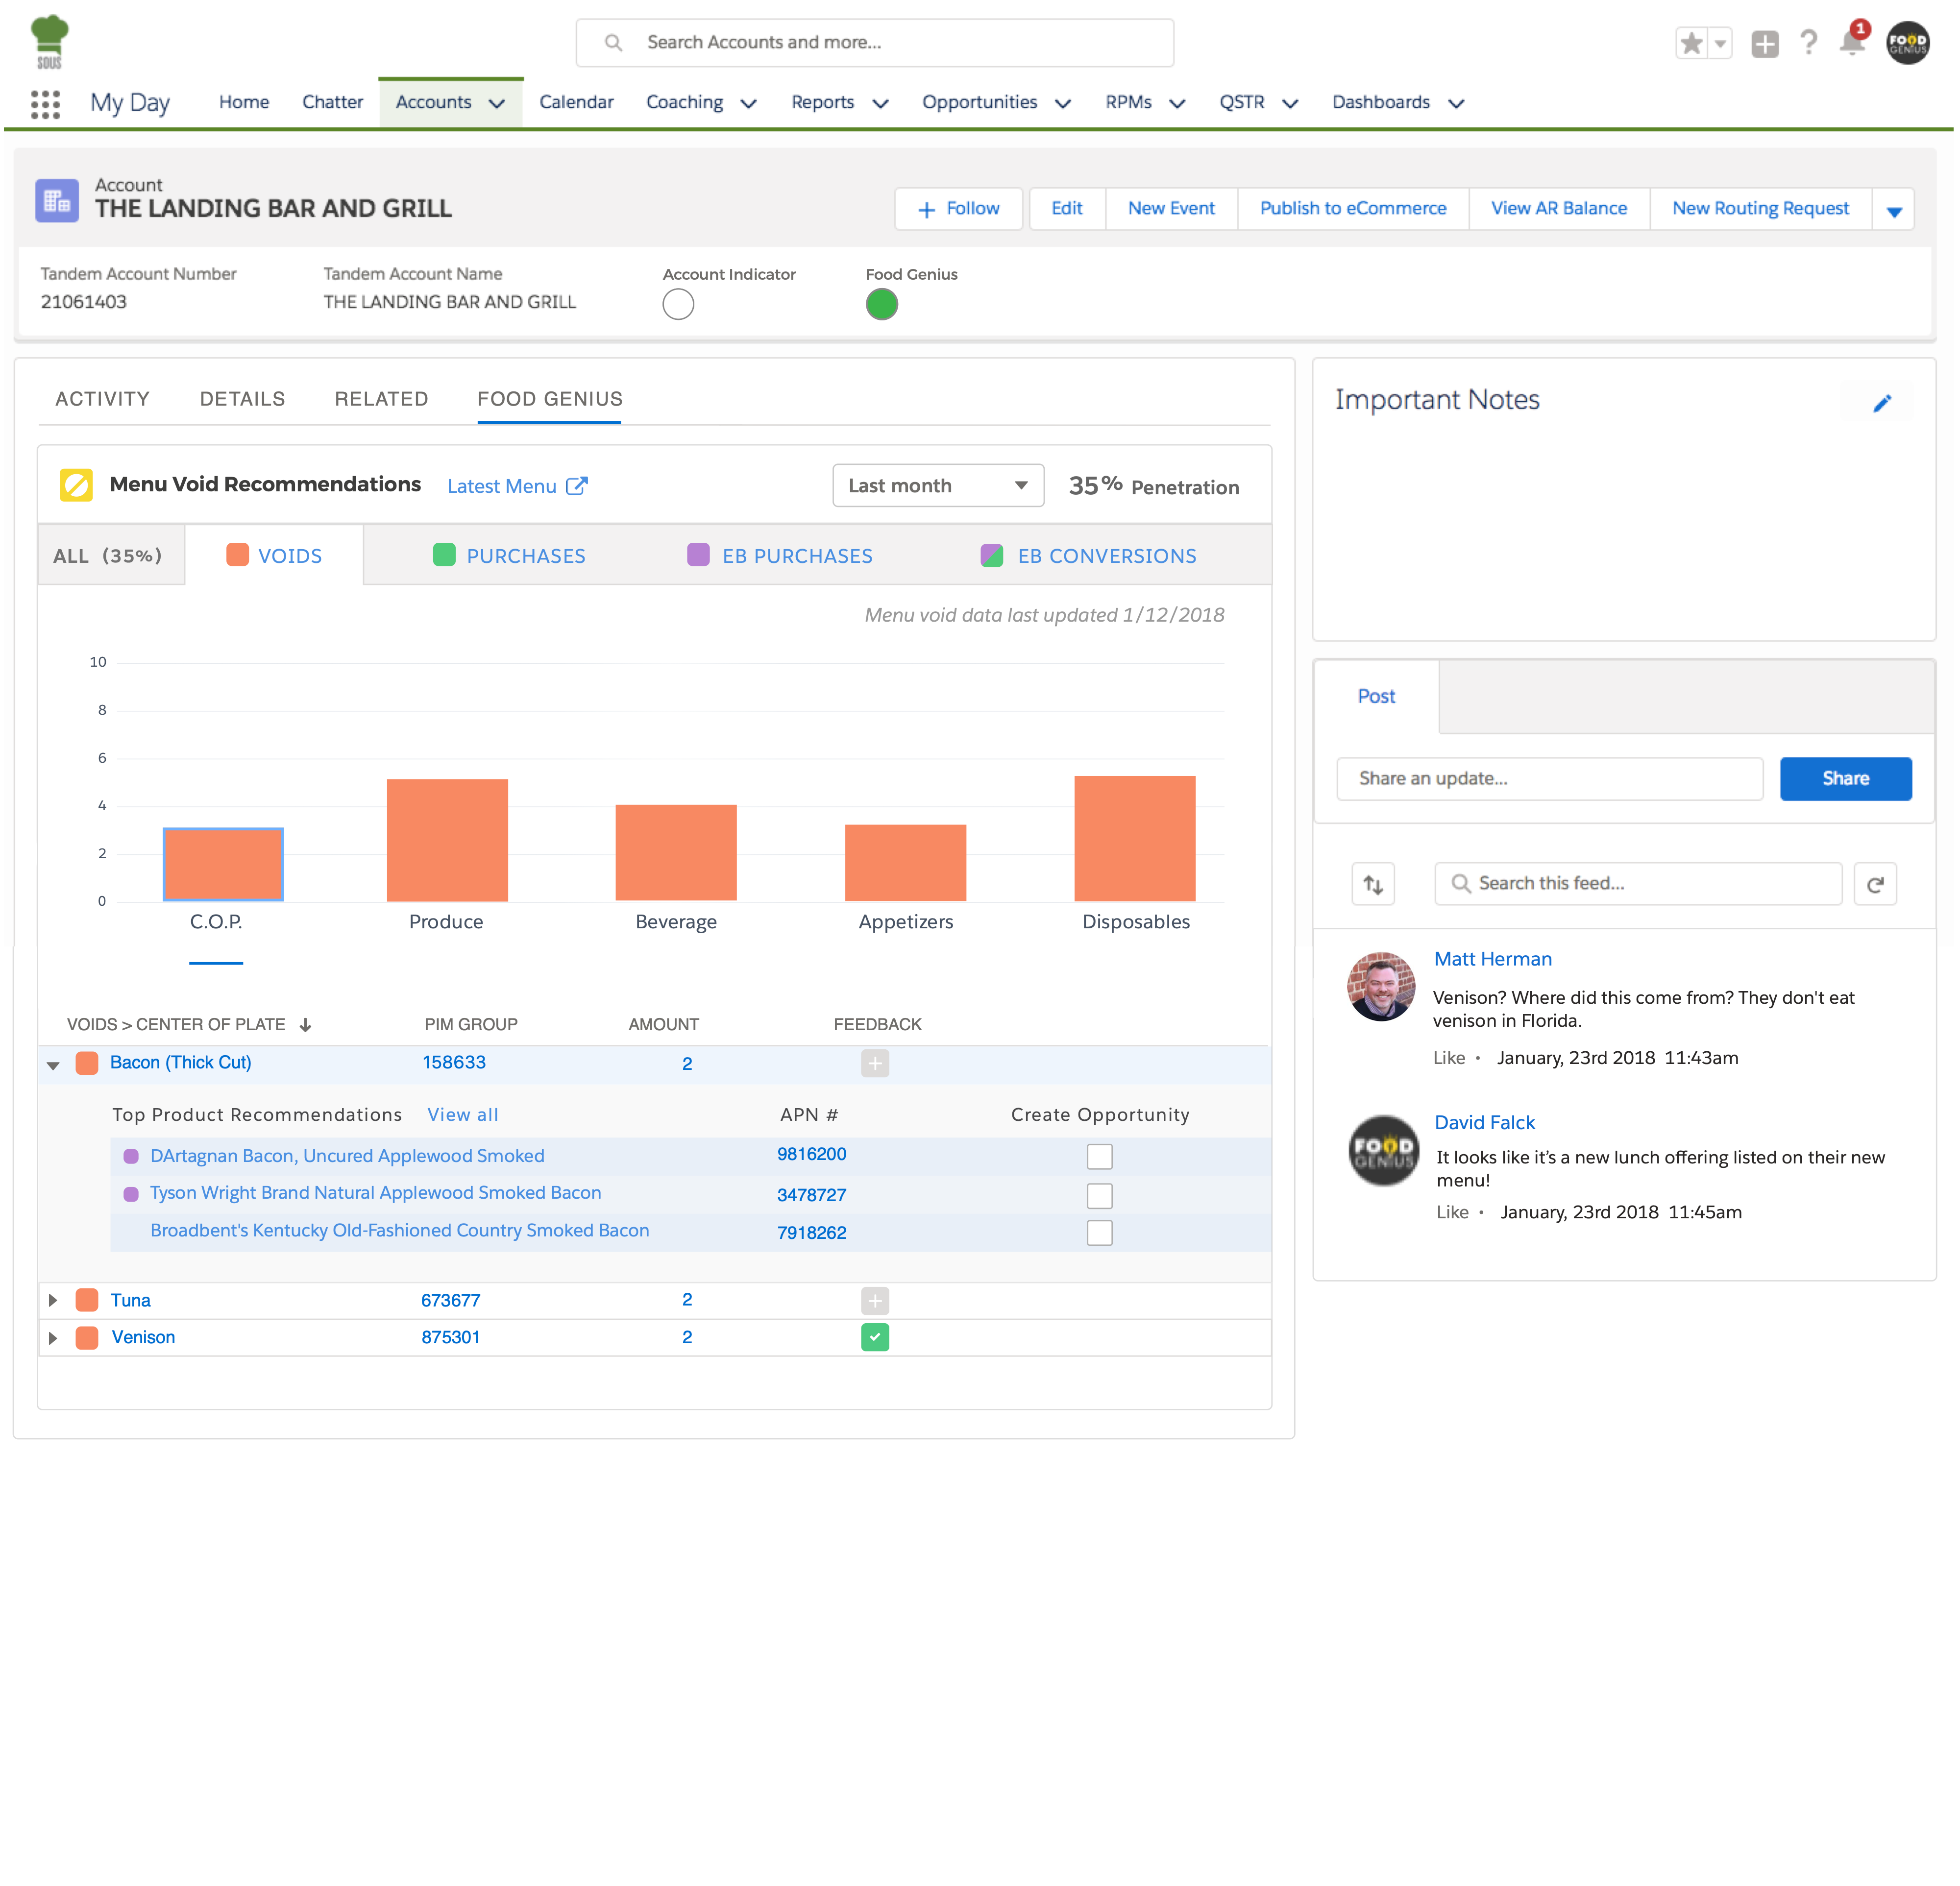The image size is (1960, 1886).
Task: Expand the Venison row
Action: coord(53,1337)
